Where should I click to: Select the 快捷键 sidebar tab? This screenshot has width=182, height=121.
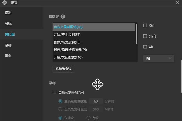tap(10, 34)
